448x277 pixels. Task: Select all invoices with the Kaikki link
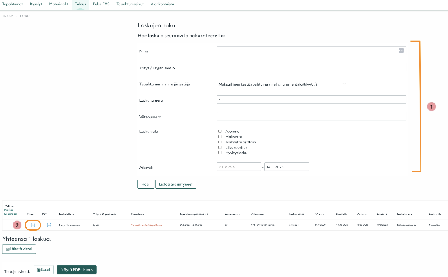pos(8,210)
